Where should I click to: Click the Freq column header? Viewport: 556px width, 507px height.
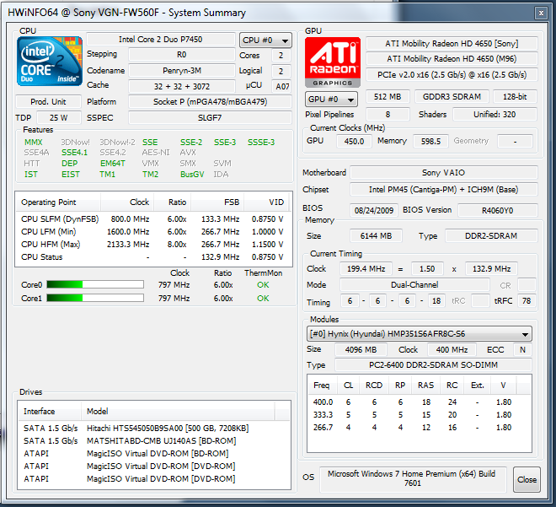click(322, 386)
